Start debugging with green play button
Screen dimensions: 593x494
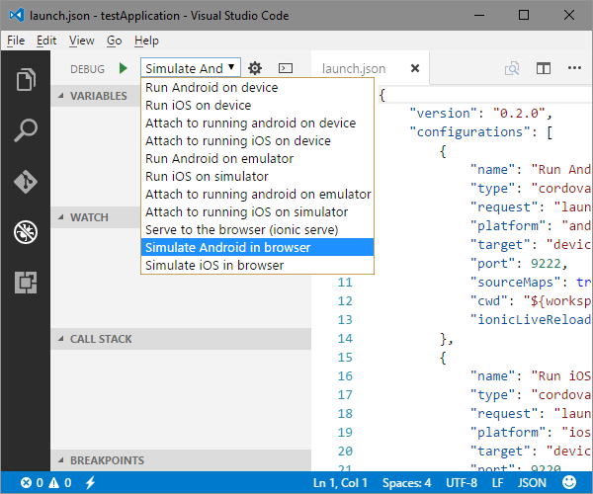pyautogui.click(x=124, y=68)
